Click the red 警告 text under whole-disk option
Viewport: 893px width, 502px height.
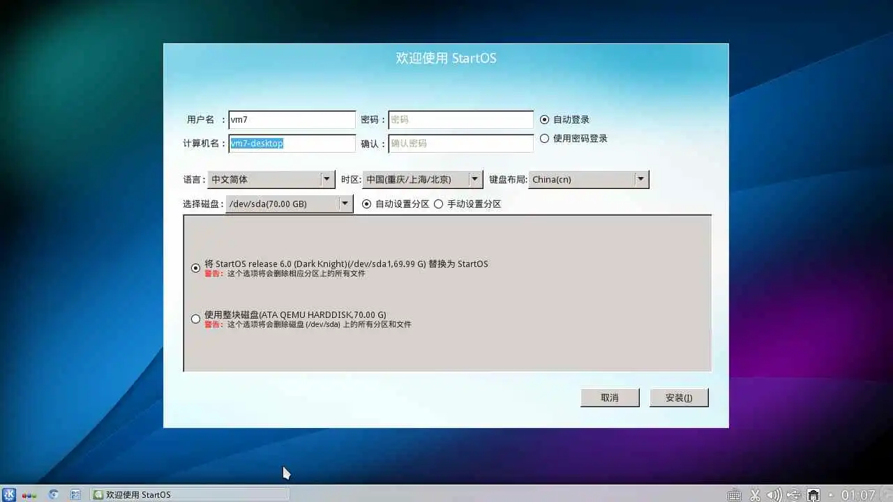213,324
